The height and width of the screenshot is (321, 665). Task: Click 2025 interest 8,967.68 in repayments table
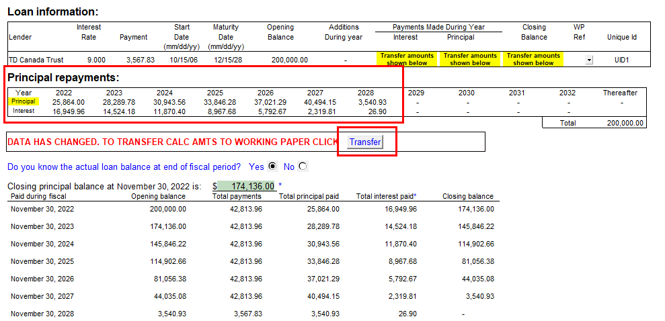click(x=221, y=111)
